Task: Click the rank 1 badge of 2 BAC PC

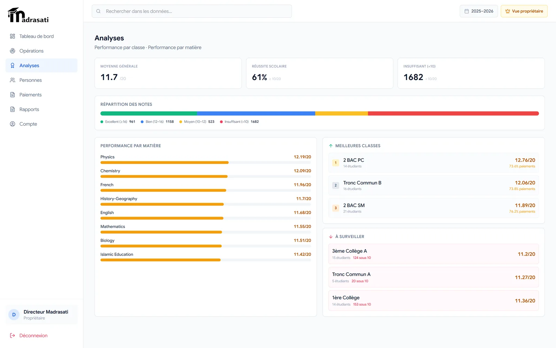Action: (x=336, y=163)
